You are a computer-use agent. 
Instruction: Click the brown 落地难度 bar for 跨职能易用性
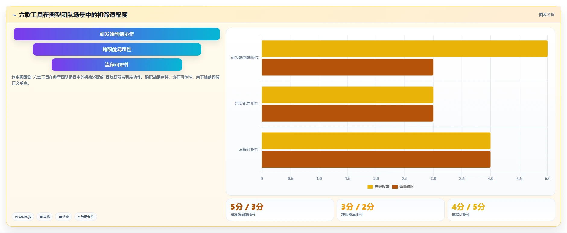[x=347, y=113]
